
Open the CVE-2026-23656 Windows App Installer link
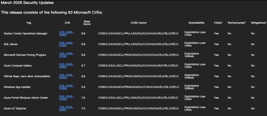click(66, 87)
